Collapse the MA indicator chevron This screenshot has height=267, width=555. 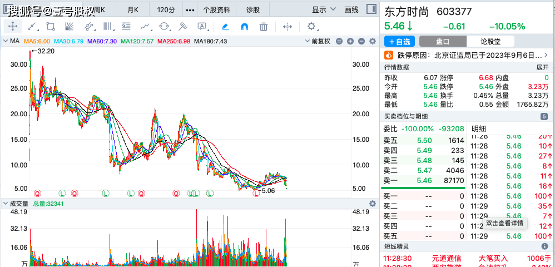(5, 41)
